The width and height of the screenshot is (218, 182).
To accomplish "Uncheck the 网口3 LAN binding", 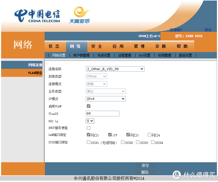I will point(128,134).
